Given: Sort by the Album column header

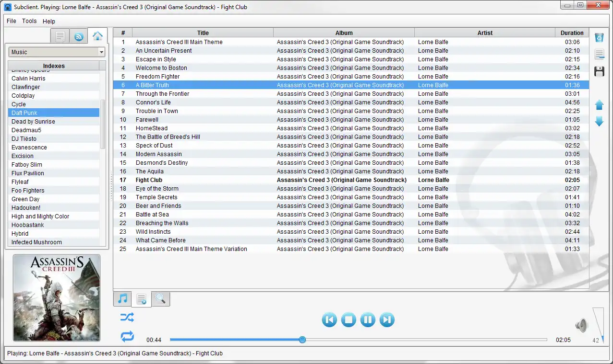Looking at the screenshot, I should point(344,33).
